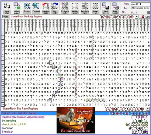Click the Zoom-in magnifier icon
151x135 pixels.
[x=27, y=6]
